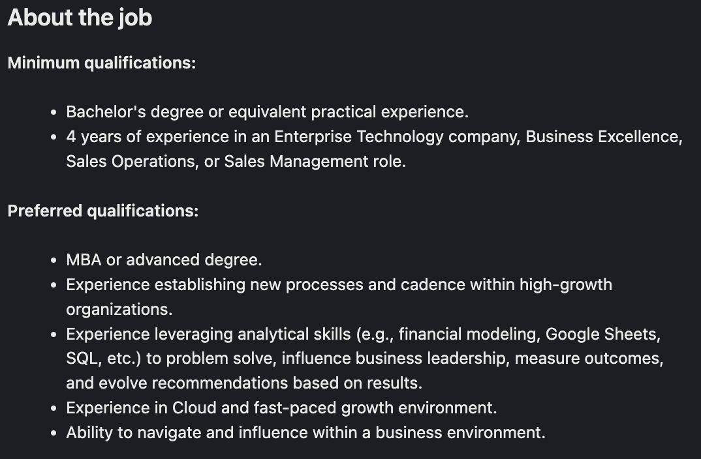
Task: Click the "About the job" heading
Action: 80,18
